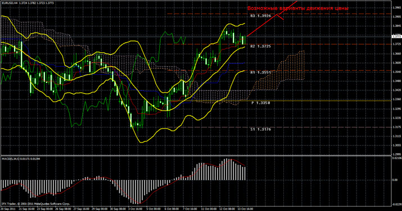This screenshot has height=211, width=402.
Task: Click the MACD histogram peak bar
Action: pyautogui.click(x=227, y=169)
